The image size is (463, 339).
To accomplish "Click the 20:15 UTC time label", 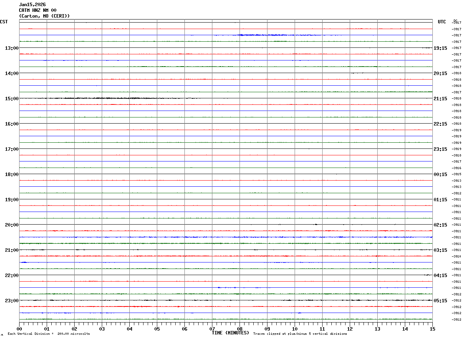I will [x=440, y=73].
